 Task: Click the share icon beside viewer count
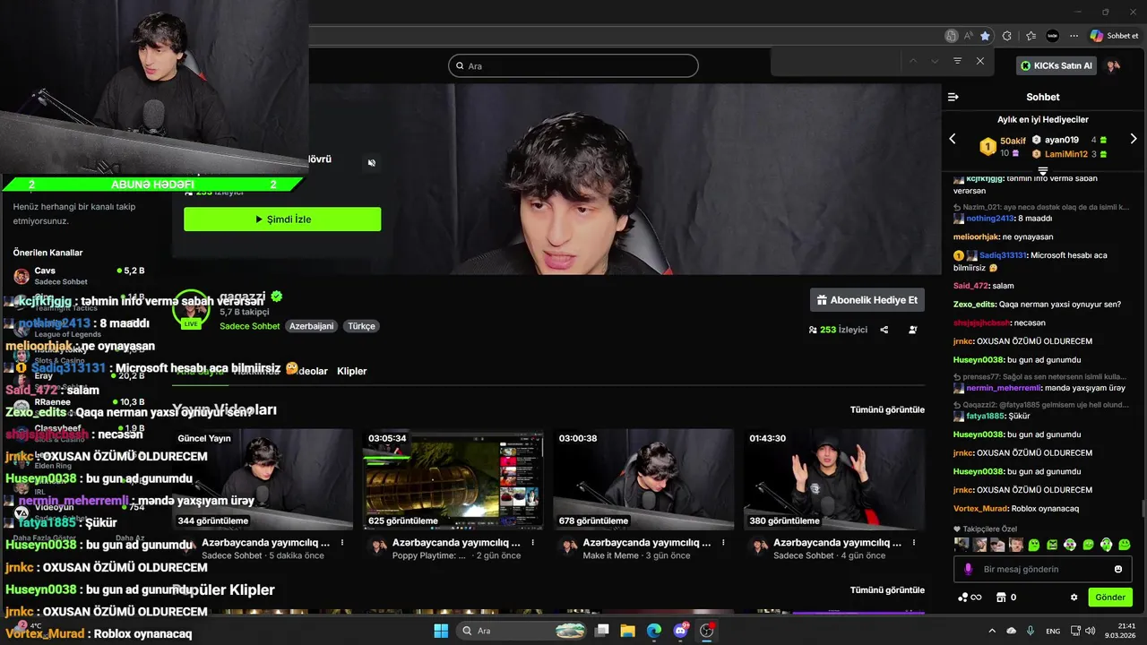pos(884,330)
